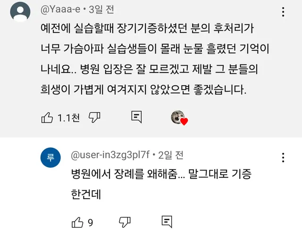Viewport: 302px width, 234px height.
Task: Open the blue "루" profile avatar
Action: coord(51,157)
